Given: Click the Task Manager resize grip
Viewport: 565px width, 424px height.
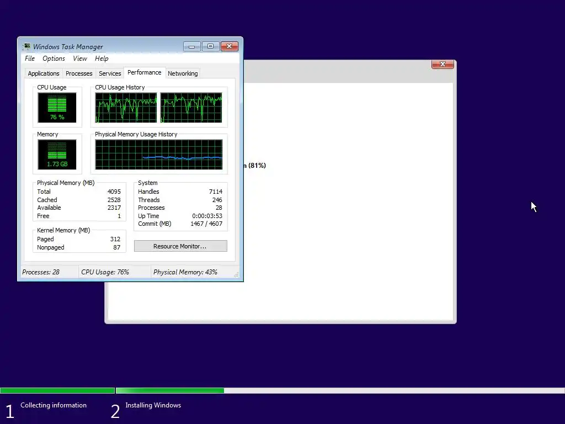Looking at the screenshot, I should tap(236, 275).
